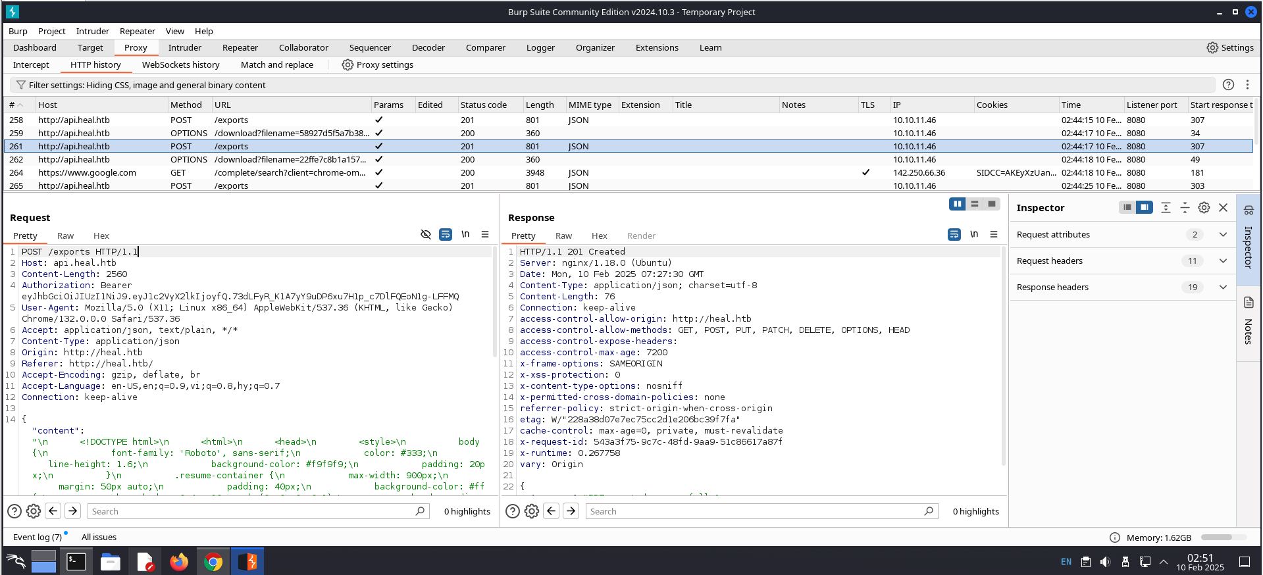The width and height of the screenshot is (1263, 575).
Task: Open the Event log
Action: pos(38,537)
